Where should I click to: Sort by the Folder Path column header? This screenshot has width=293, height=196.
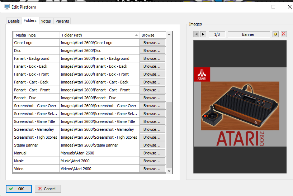[x=99, y=35]
